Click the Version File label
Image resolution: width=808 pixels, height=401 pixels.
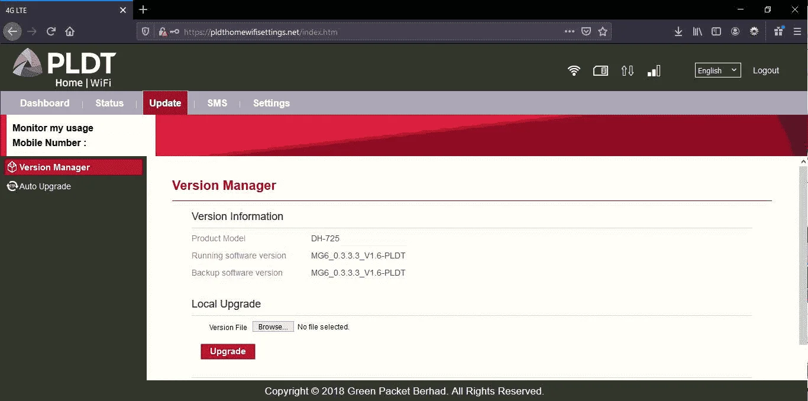(228, 327)
